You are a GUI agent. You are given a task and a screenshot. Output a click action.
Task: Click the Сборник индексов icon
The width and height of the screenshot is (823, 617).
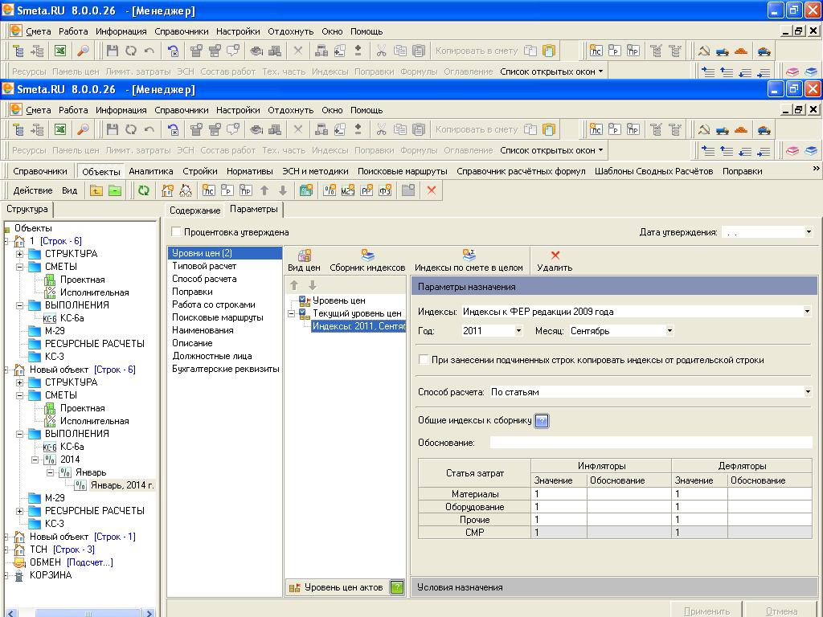[367, 260]
